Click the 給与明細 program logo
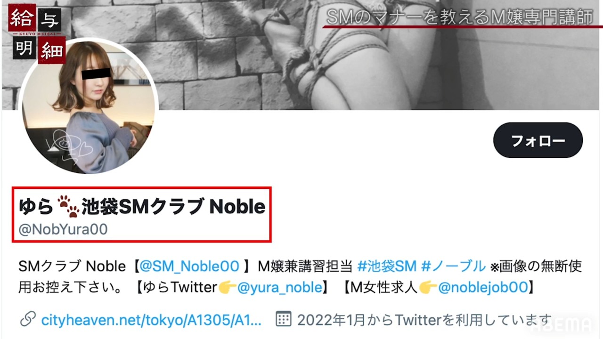 click(x=37, y=35)
